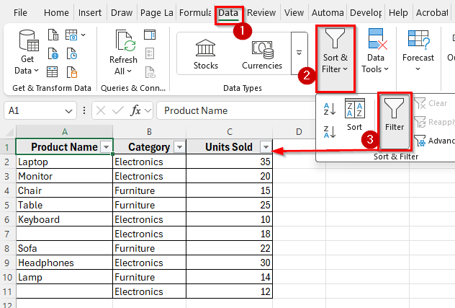This screenshot has height=308, width=455.
Task: Open the Sort & Filter dropdown
Action: pos(335,58)
